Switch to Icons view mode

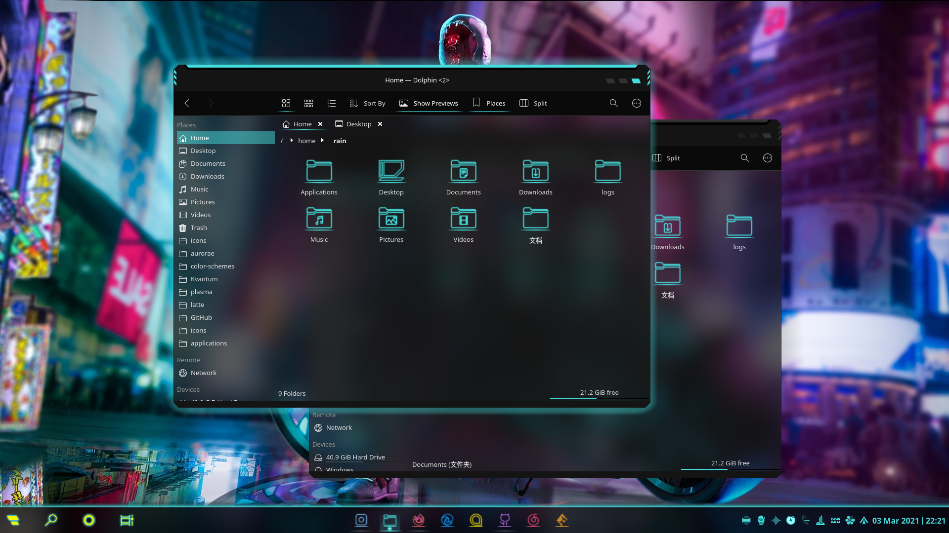tap(286, 103)
